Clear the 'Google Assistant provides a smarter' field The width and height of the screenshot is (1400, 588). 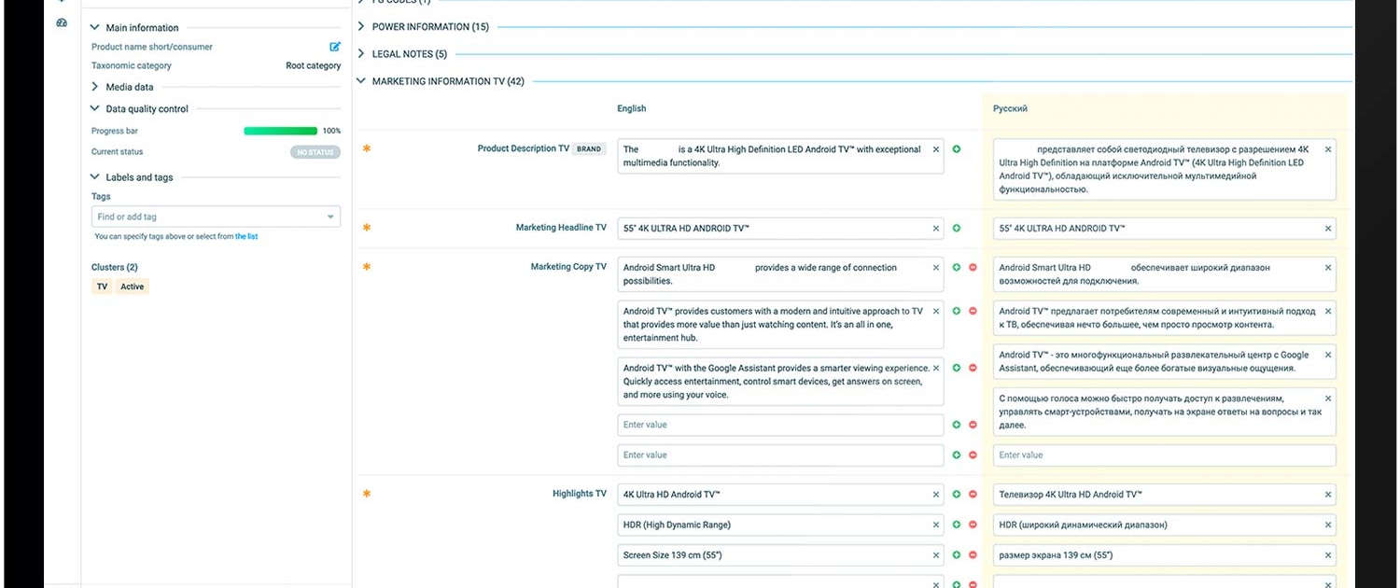936,368
